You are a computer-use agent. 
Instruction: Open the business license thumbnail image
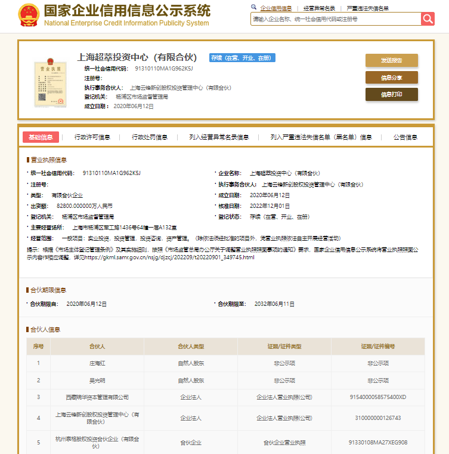click(50, 82)
